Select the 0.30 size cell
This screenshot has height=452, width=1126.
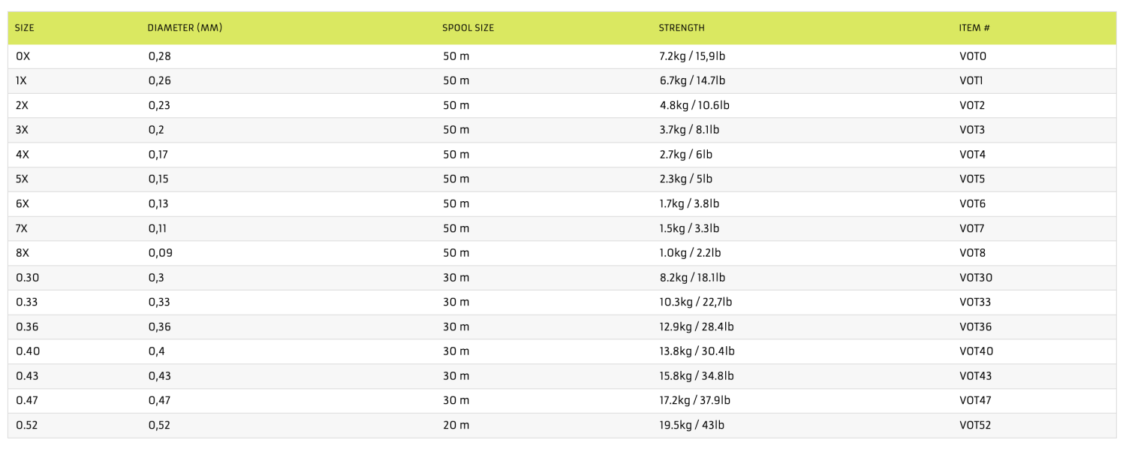tap(27, 278)
